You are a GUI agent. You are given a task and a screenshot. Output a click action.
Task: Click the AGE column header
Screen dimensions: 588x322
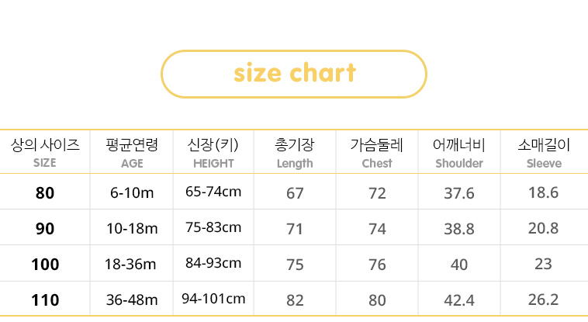(132, 153)
